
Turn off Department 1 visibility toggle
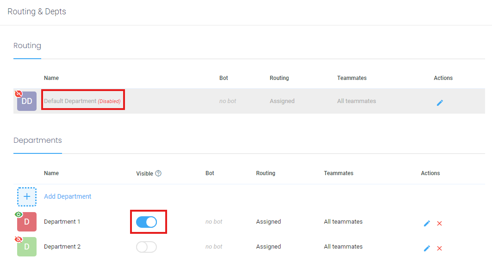(147, 222)
